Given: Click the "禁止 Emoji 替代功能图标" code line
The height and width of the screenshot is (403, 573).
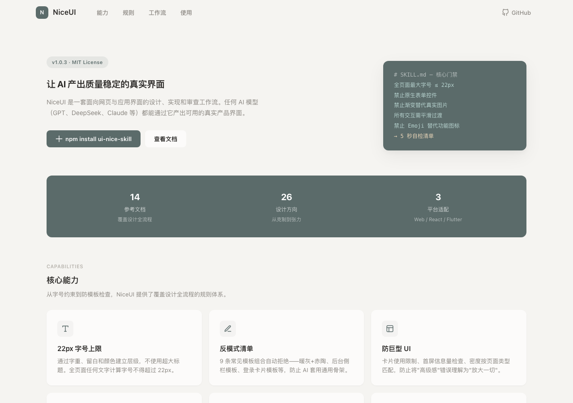Looking at the screenshot, I should pyautogui.click(x=427, y=126).
